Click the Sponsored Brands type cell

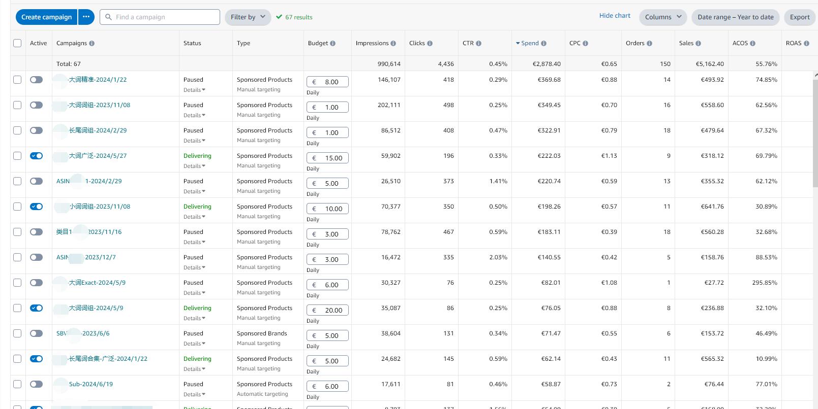262,333
